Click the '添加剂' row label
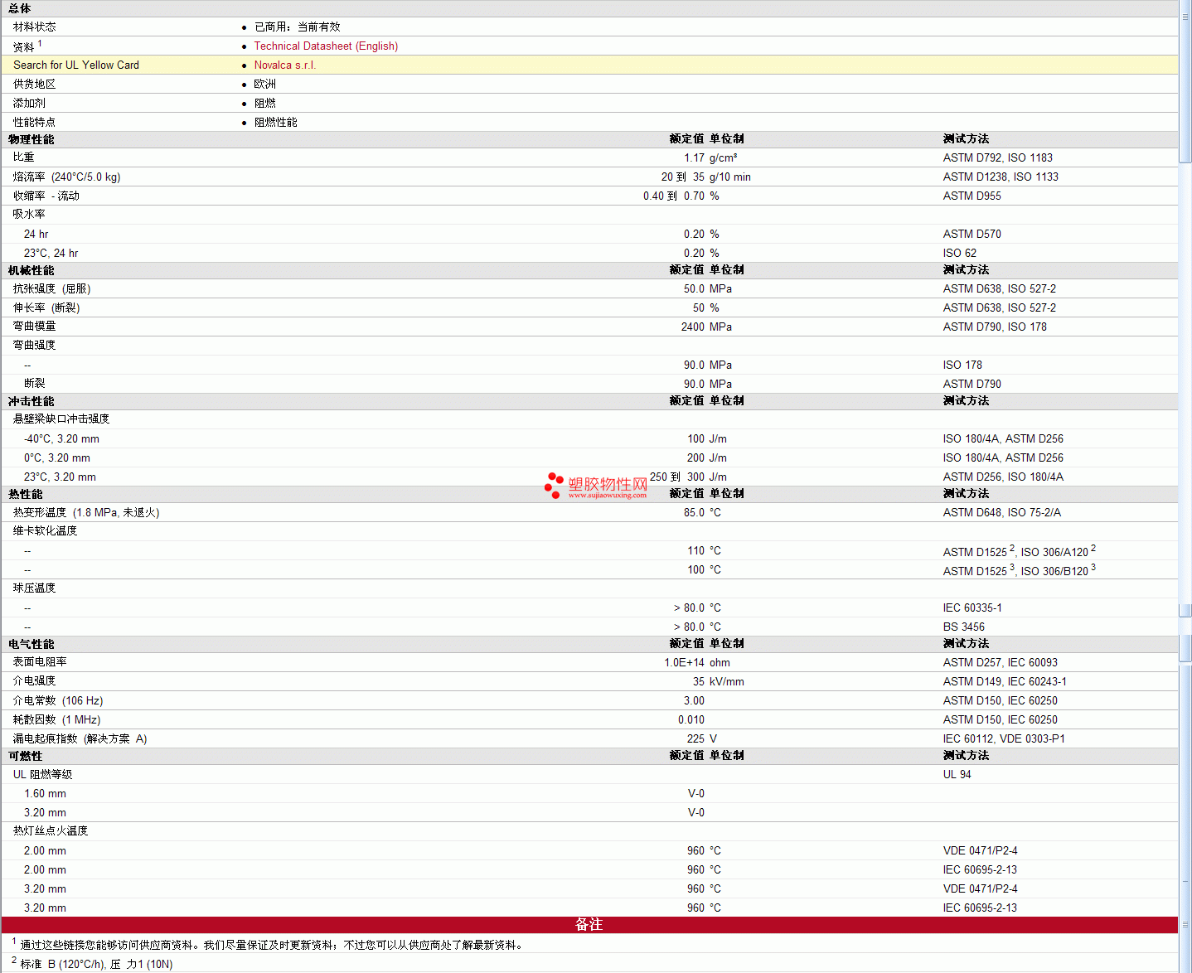 (x=30, y=104)
